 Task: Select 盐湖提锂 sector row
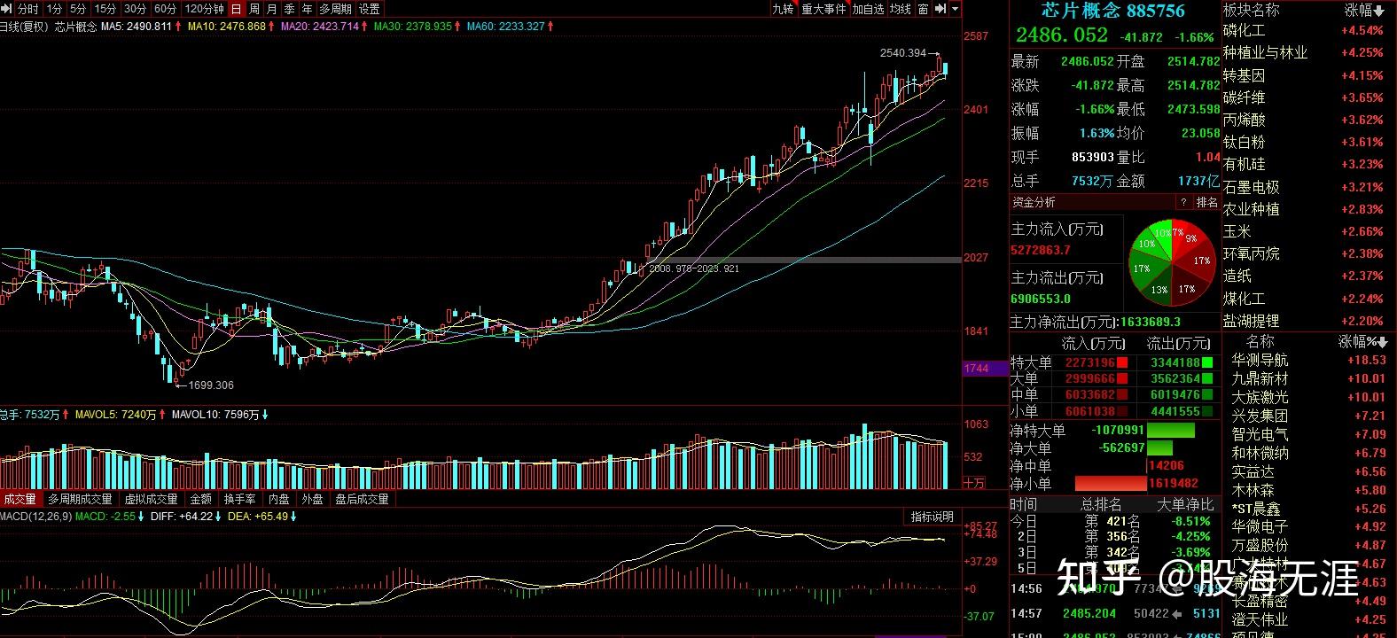(x=1304, y=321)
